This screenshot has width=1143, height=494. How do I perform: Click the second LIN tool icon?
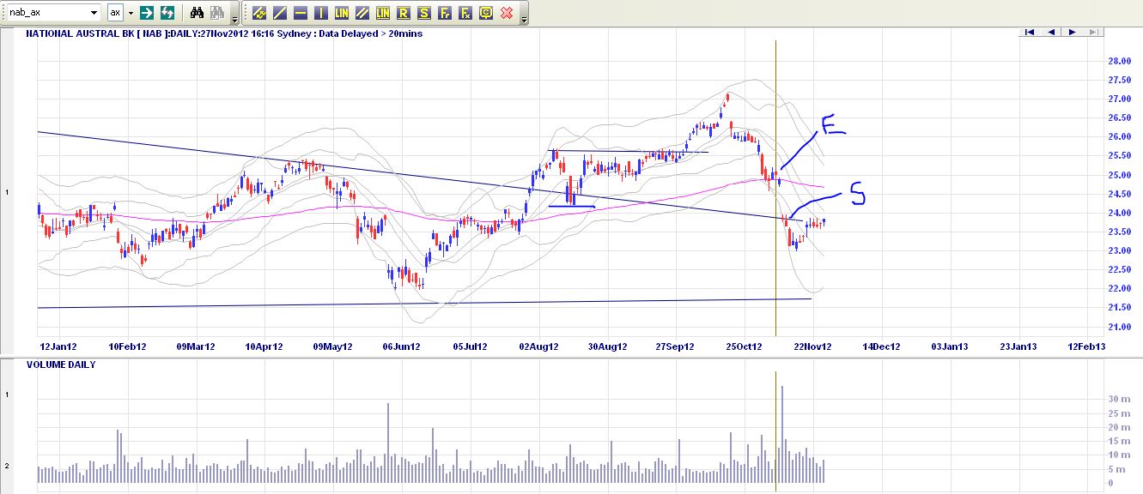tap(383, 13)
